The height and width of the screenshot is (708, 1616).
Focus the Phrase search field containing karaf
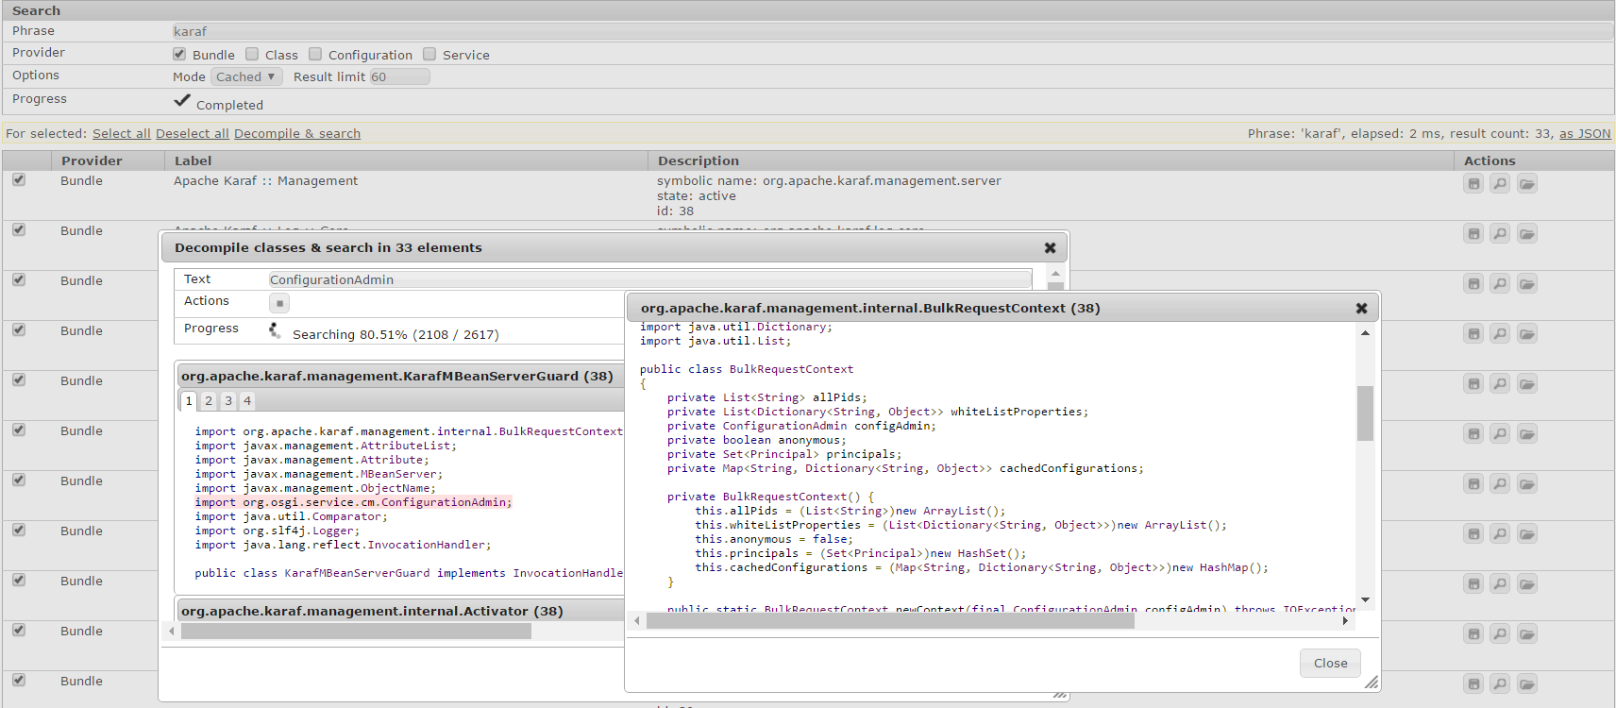pos(892,31)
